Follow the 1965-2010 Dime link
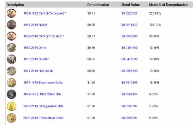 35,48
